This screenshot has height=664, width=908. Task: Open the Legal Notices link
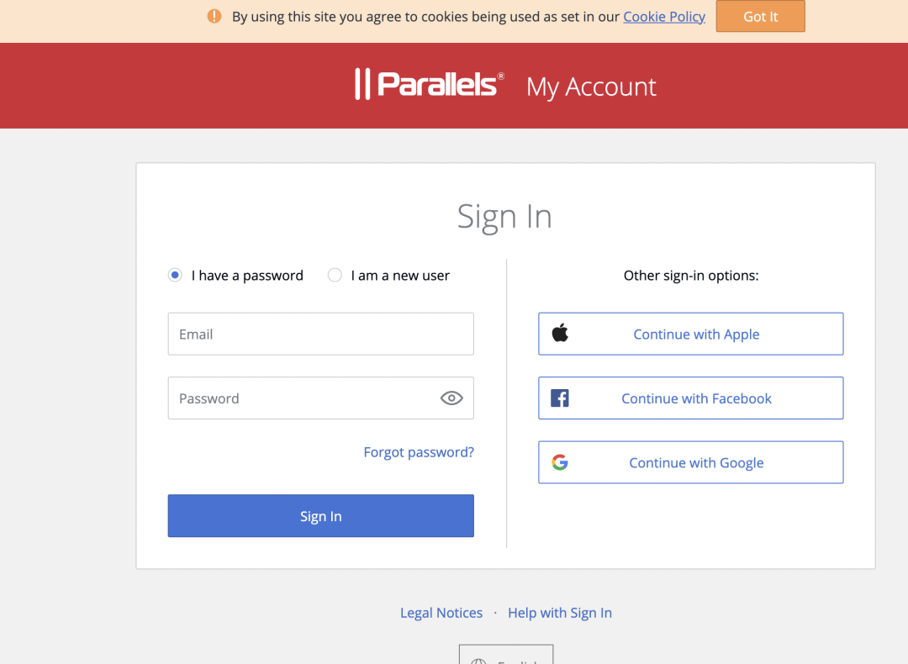tap(441, 613)
